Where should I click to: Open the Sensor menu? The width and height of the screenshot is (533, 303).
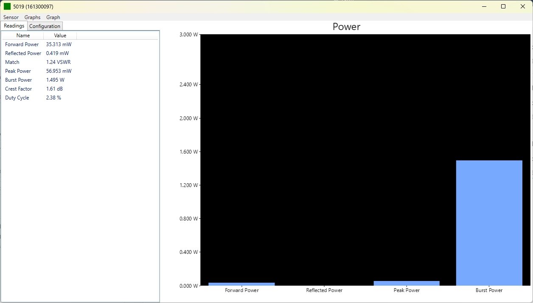pyautogui.click(x=11, y=17)
